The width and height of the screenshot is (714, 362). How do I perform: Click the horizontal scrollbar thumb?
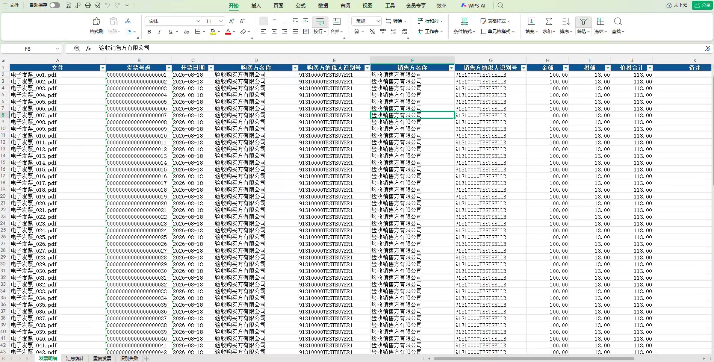[534, 359]
